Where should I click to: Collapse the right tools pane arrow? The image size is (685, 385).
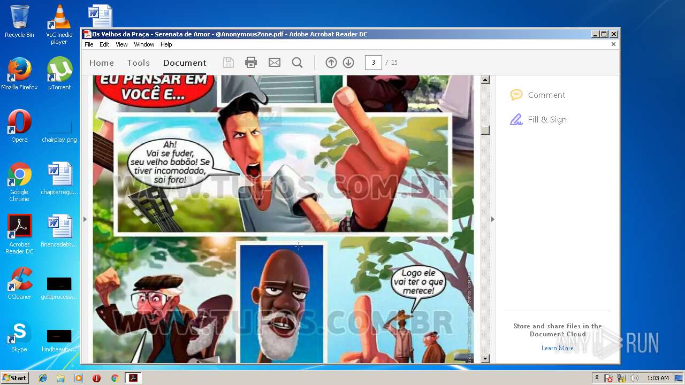pos(493,219)
